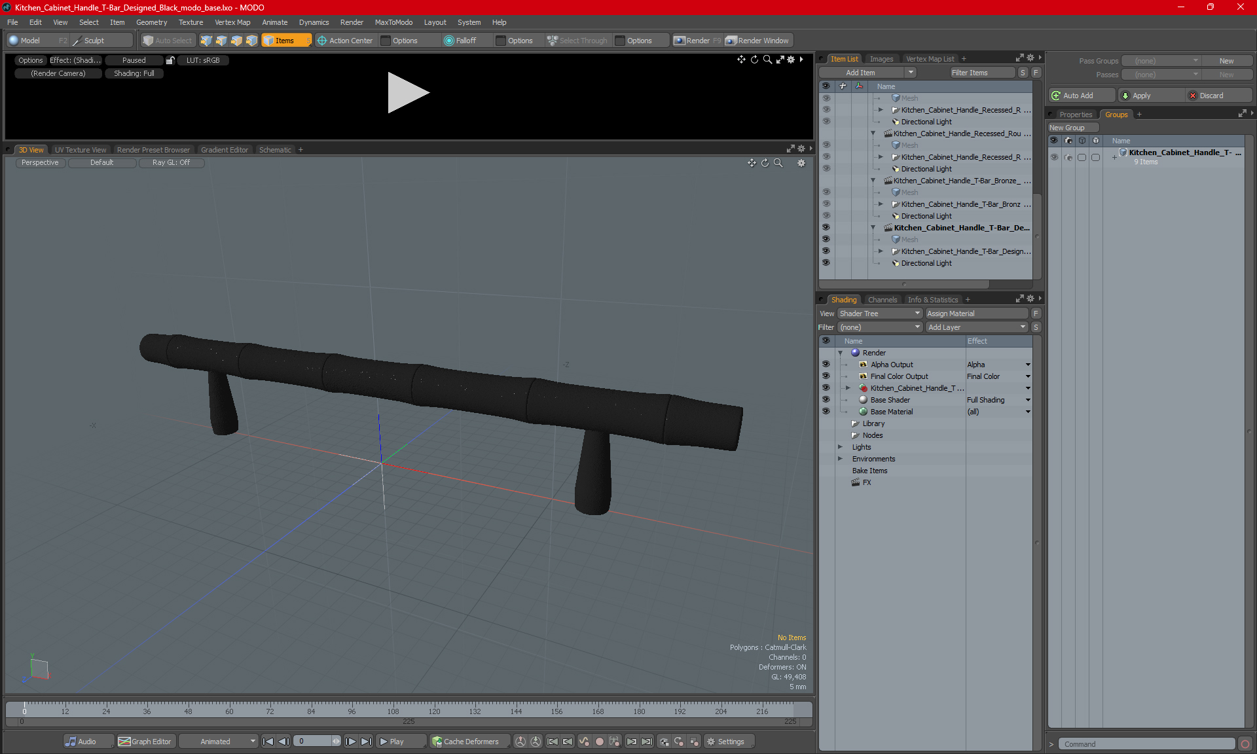Open Graph Editor from bottom bar
The image size is (1257, 754).
[x=145, y=742]
